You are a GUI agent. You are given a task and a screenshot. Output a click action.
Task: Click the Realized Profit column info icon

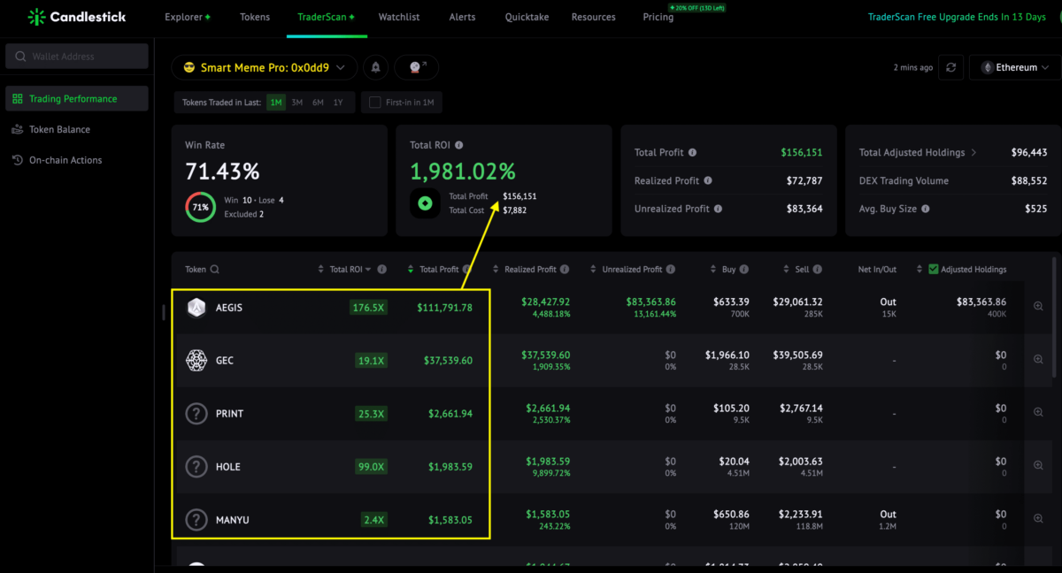coord(565,270)
